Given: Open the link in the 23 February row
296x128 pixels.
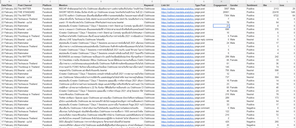Looking at the screenshot, I should coord(177,9).
